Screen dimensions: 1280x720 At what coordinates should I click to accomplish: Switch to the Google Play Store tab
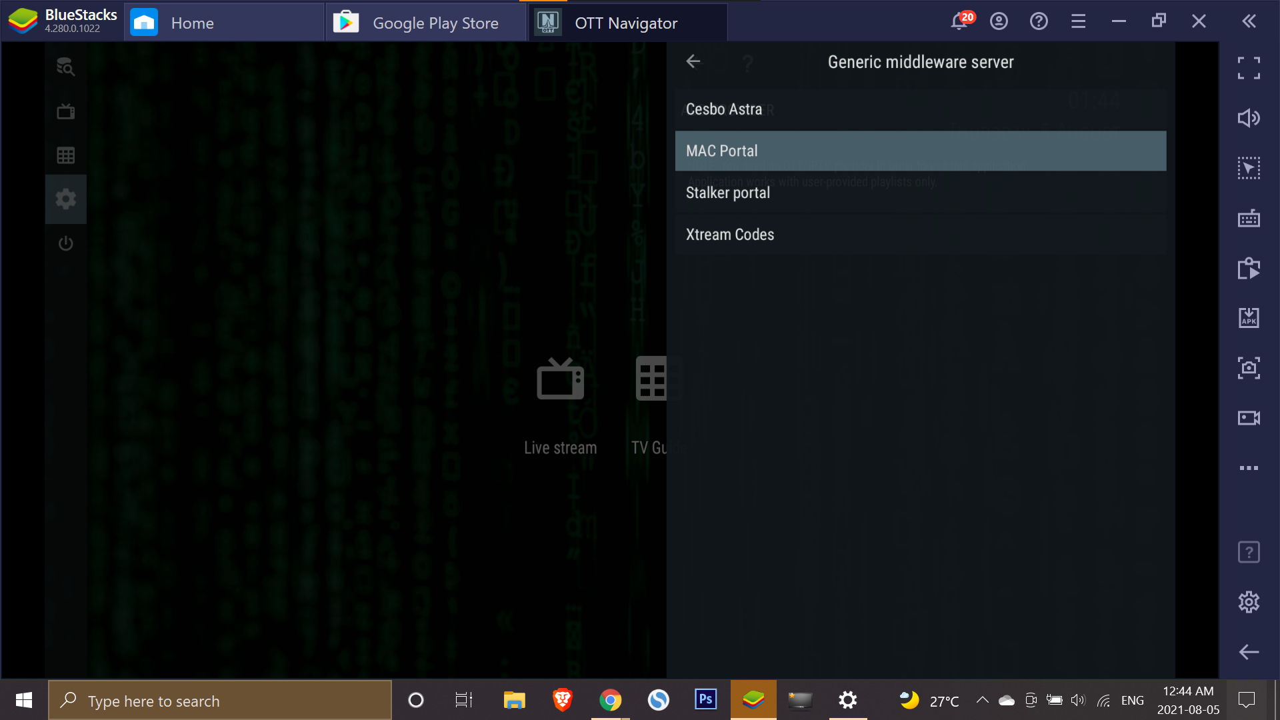coord(425,23)
